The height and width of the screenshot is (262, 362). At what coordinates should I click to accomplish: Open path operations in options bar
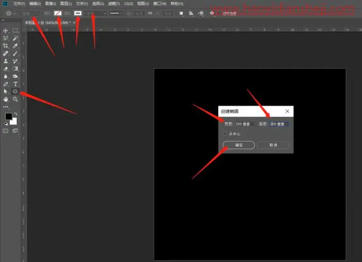(x=181, y=13)
